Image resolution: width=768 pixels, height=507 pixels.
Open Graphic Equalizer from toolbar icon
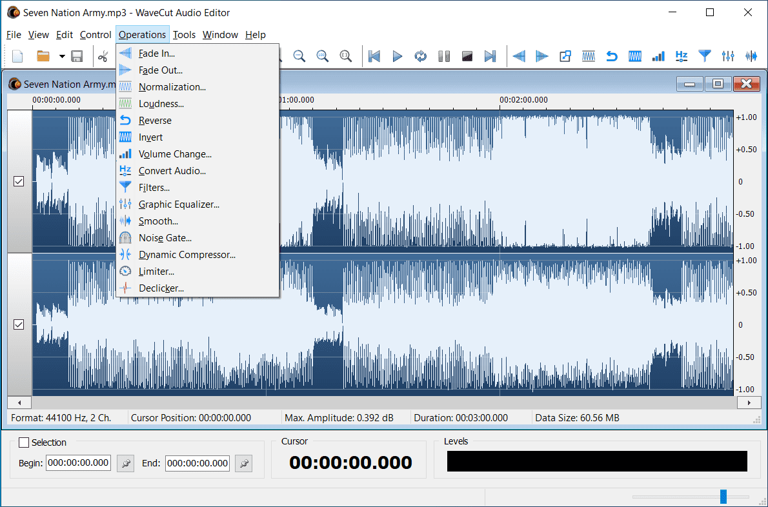[x=728, y=56]
